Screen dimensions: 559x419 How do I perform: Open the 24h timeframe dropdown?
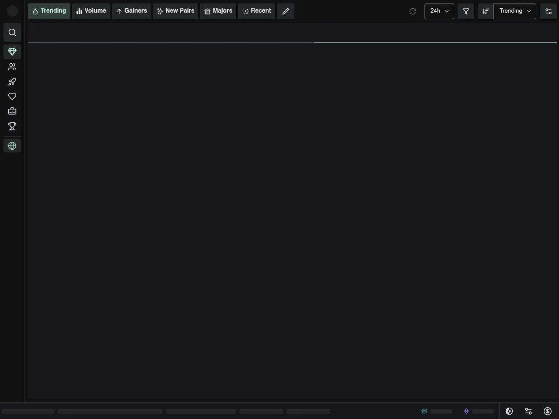(438, 11)
